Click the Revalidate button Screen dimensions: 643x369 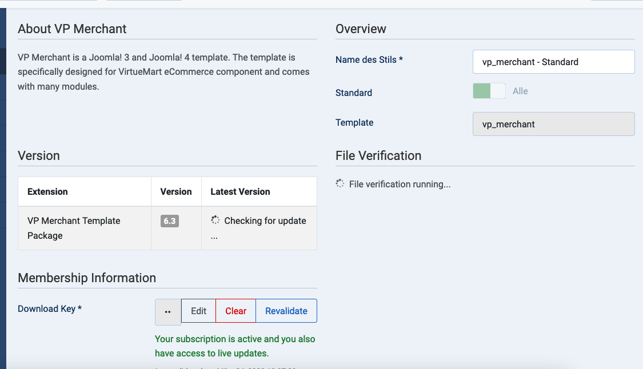point(286,311)
